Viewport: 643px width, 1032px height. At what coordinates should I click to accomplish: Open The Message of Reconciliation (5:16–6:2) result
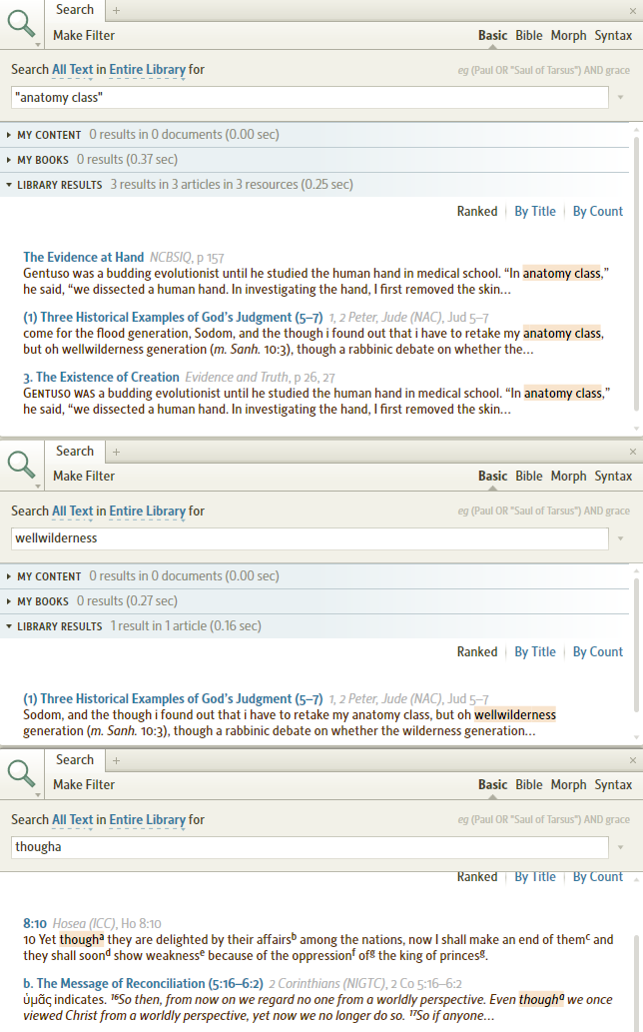click(x=144, y=983)
